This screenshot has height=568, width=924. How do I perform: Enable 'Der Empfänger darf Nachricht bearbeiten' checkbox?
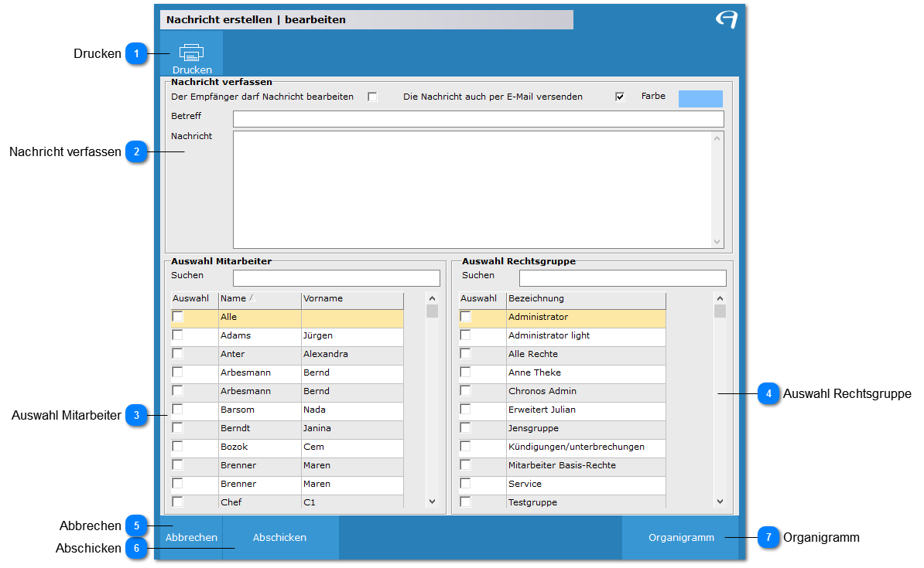[372, 97]
